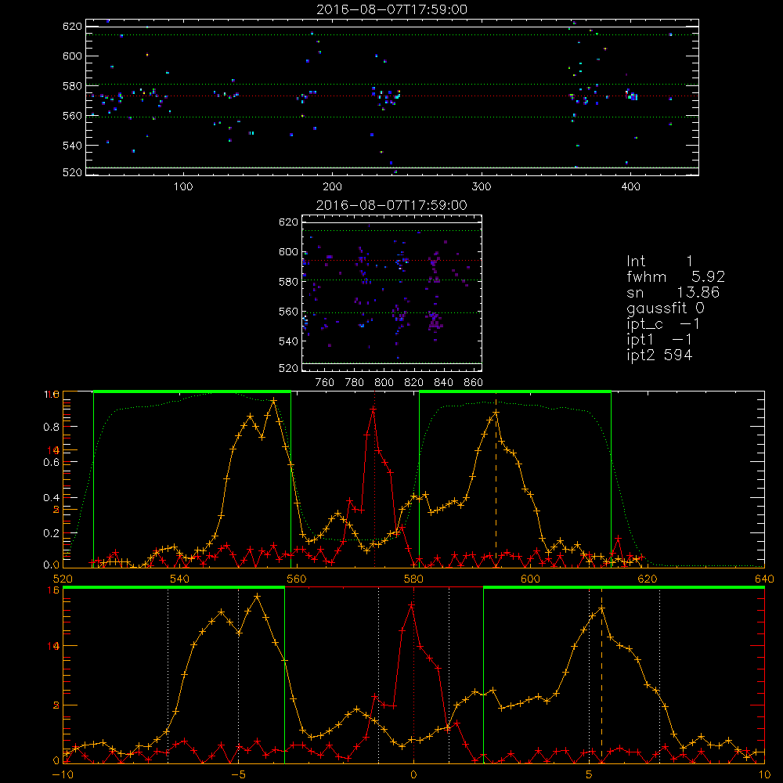Click x-axis label "800" under the middle image
The image size is (783, 783).
[x=384, y=383]
